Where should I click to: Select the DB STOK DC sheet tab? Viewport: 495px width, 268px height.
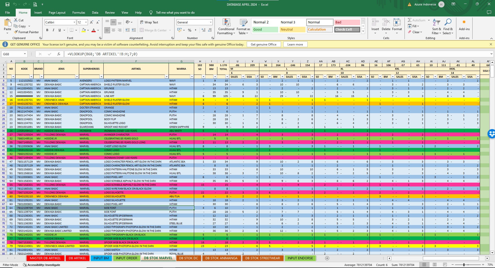tap(188, 258)
